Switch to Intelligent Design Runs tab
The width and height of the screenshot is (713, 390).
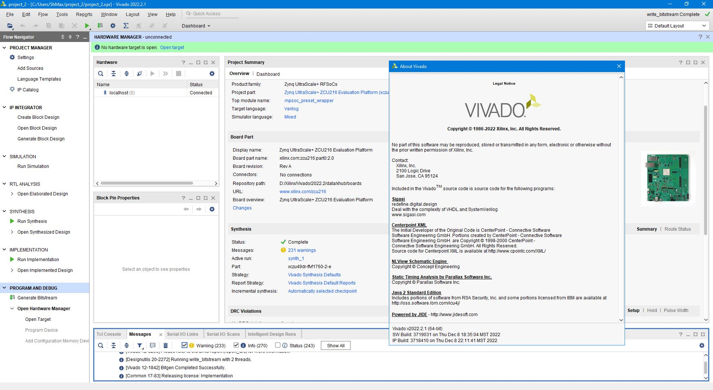coord(272,334)
